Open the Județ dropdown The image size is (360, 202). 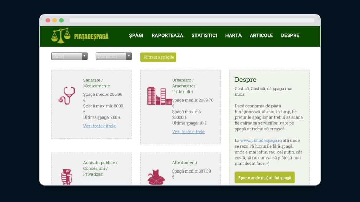69,56
